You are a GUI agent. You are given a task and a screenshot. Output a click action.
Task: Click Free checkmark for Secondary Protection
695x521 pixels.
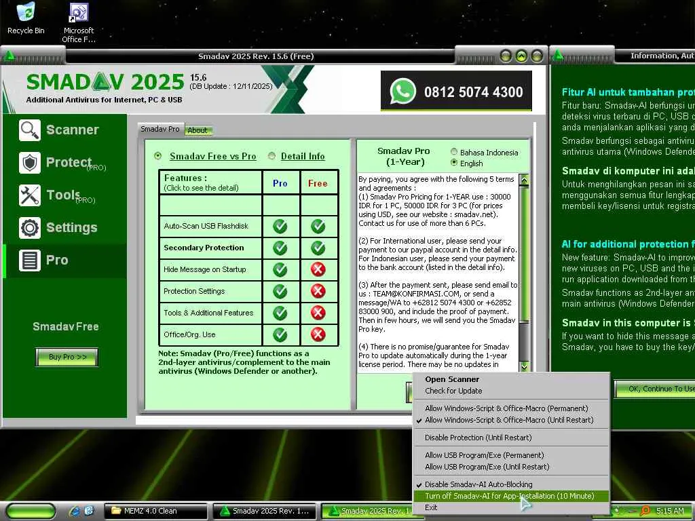click(x=318, y=248)
